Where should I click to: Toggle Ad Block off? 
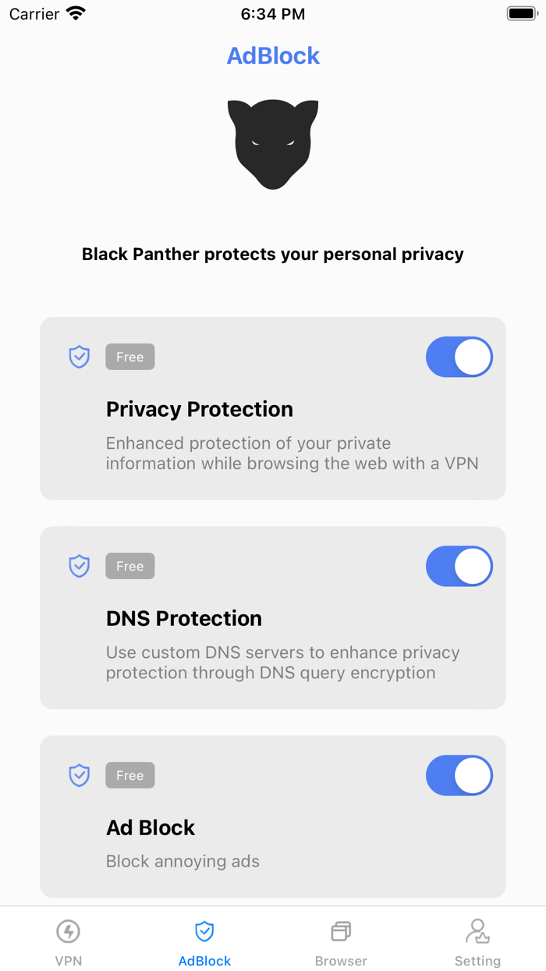459,775
